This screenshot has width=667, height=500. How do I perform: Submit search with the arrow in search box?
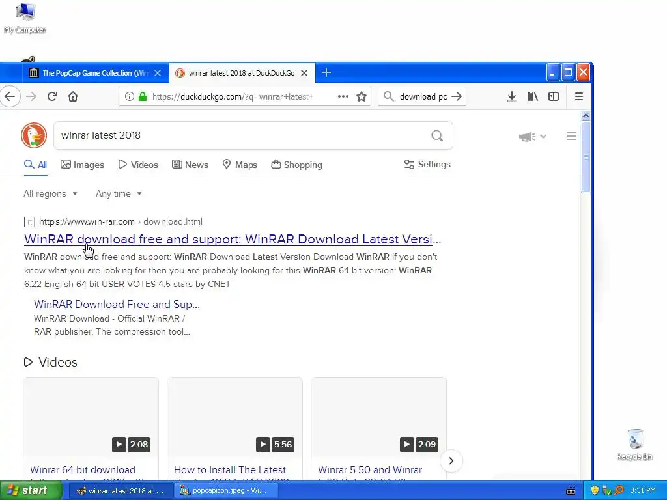(457, 96)
